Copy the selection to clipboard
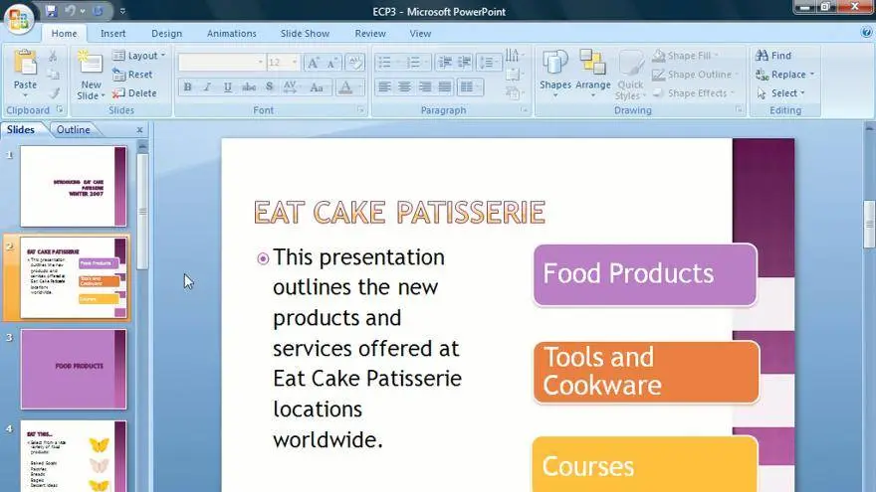 (x=53, y=75)
